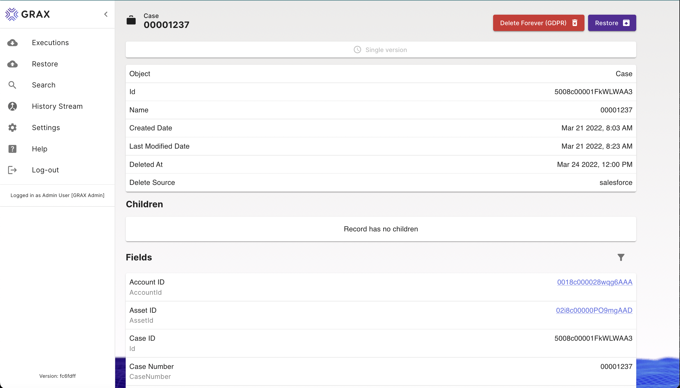The image size is (680, 388).
Task: Click the History Stream icon
Action: (x=12, y=107)
